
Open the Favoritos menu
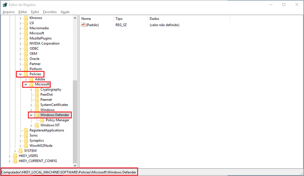(x=50, y=12)
